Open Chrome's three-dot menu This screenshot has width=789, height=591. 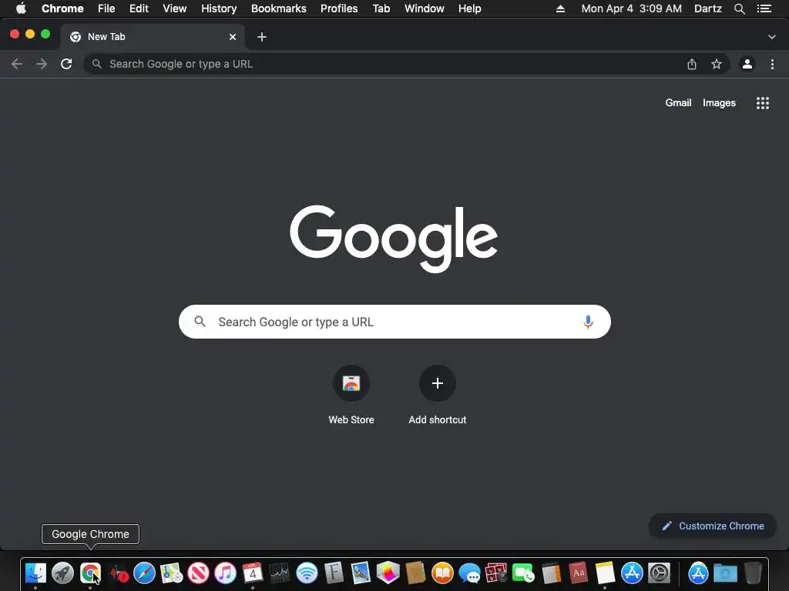point(772,64)
